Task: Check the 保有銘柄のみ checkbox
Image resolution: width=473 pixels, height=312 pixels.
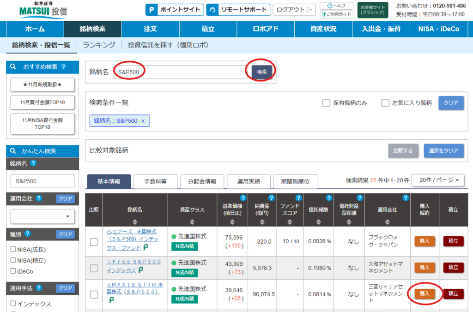Action: (x=327, y=103)
